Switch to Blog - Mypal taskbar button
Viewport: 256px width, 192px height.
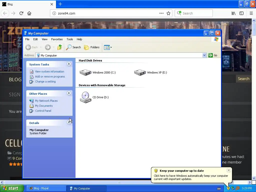click(46, 188)
